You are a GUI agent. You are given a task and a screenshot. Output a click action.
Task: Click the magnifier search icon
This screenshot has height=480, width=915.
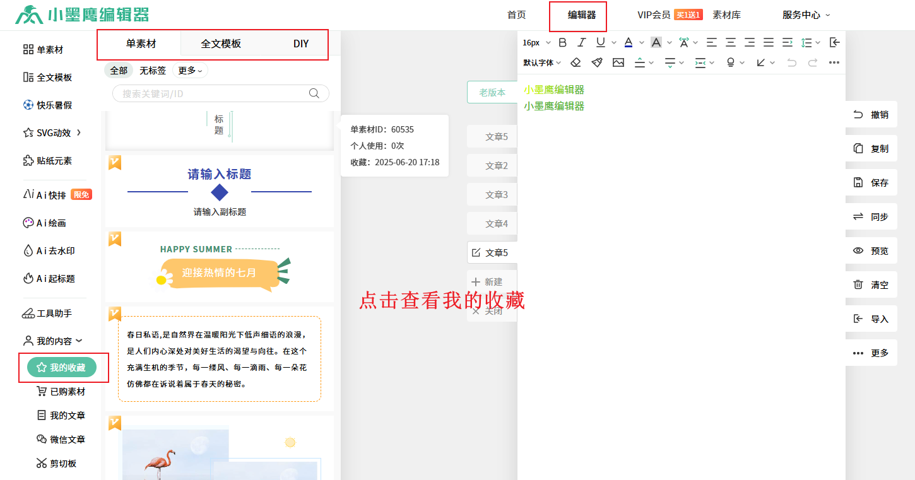click(314, 93)
